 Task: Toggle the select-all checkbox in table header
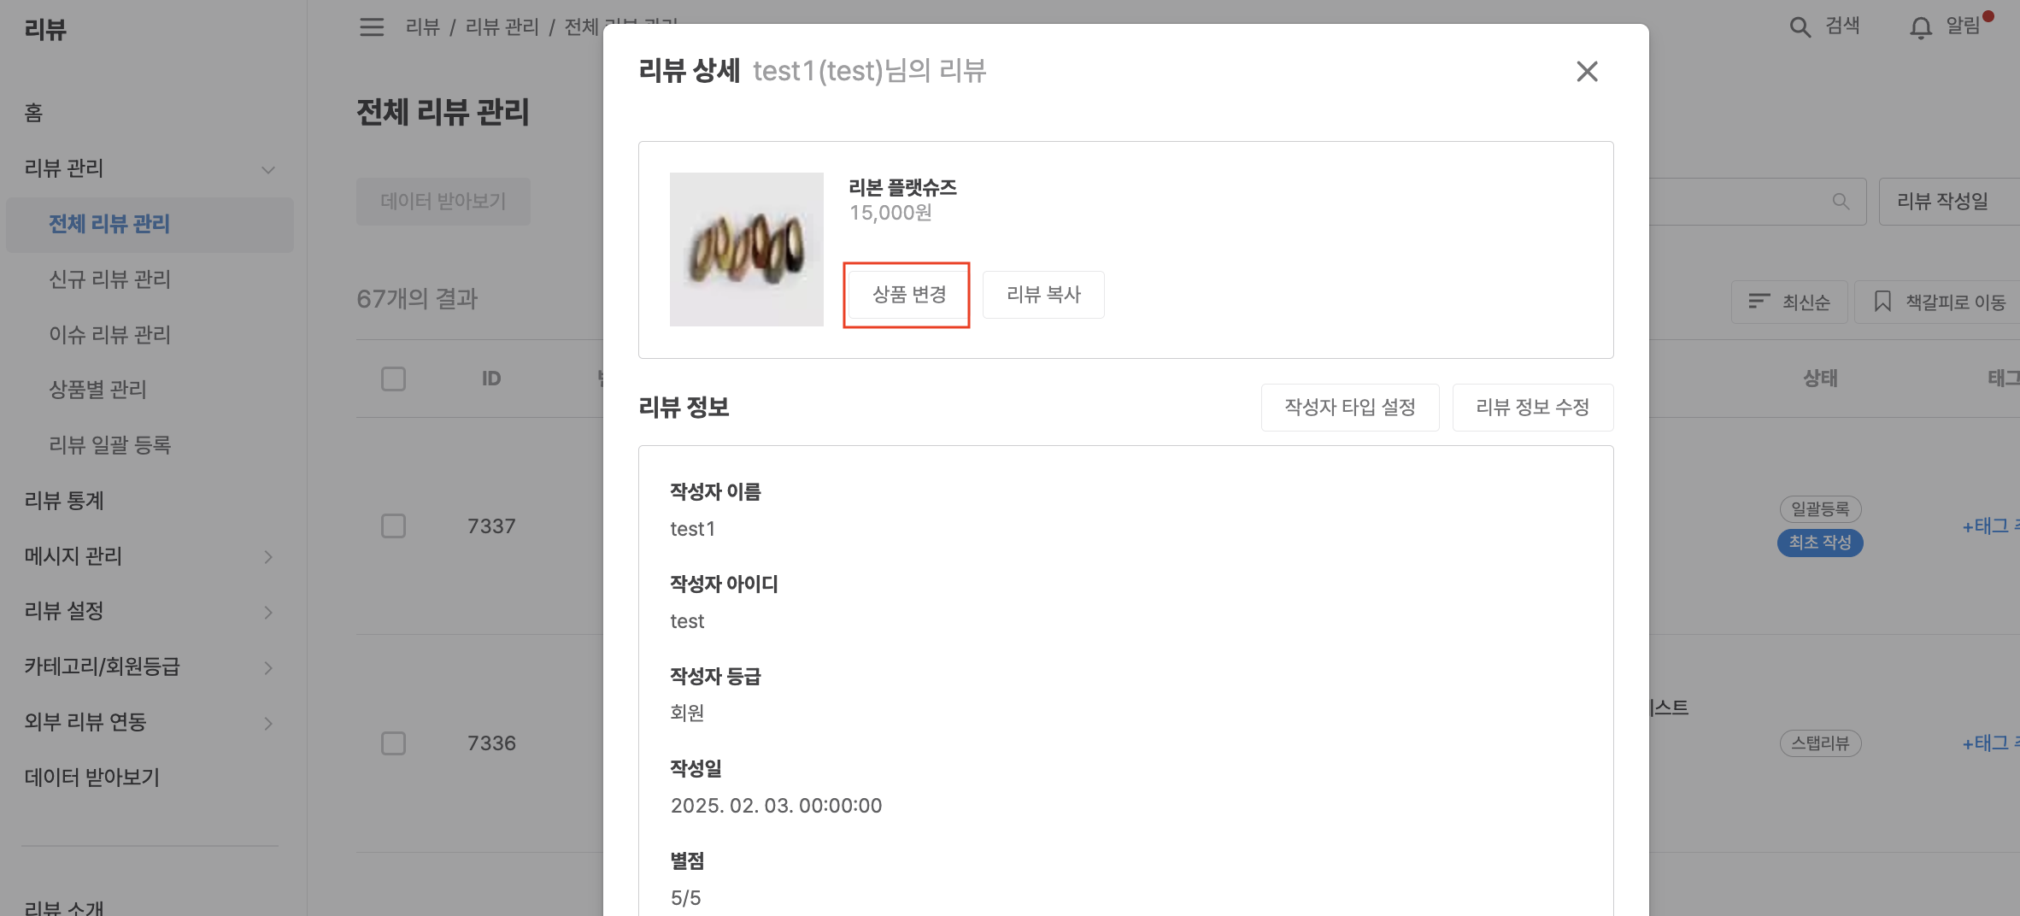(x=393, y=379)
